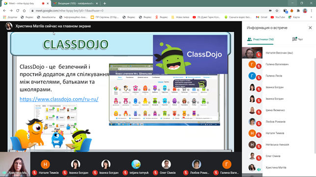Select Христина Ма... video tile in bottom strip

[15, 165]
